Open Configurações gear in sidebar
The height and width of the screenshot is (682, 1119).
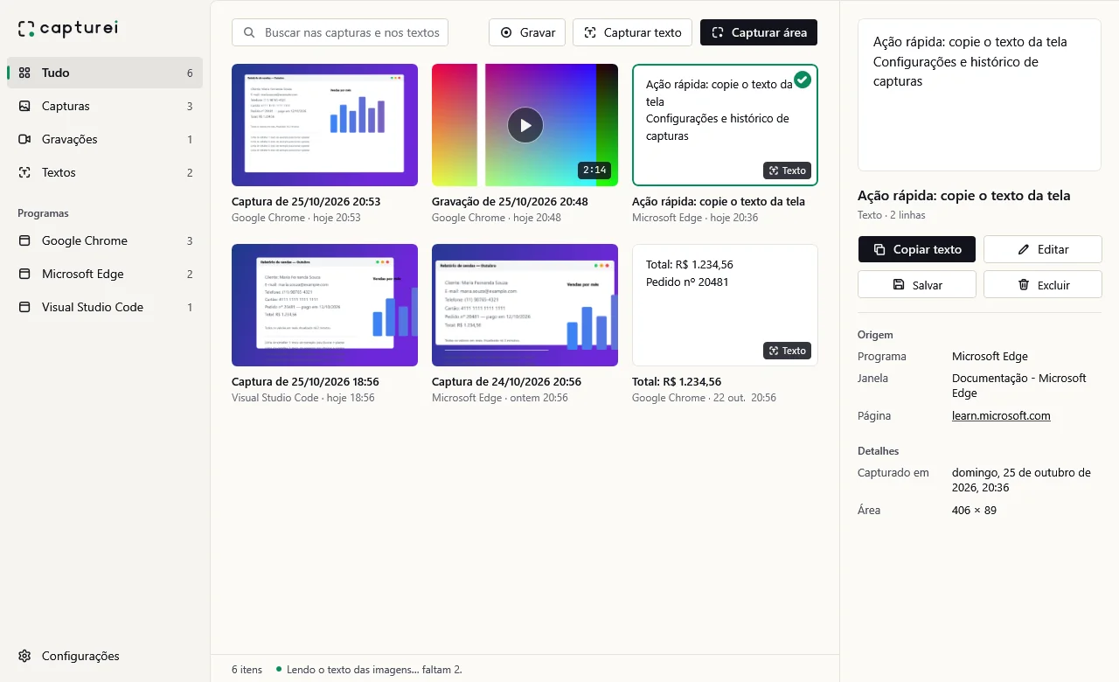(68, 656)
